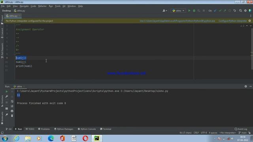Select interpreter from the No interpreter widget
Image resolution: width=253 pixels, height=142 pixels.
(x=228, y=133)
